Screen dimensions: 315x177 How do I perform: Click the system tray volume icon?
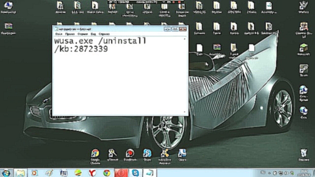click(286, 173)
